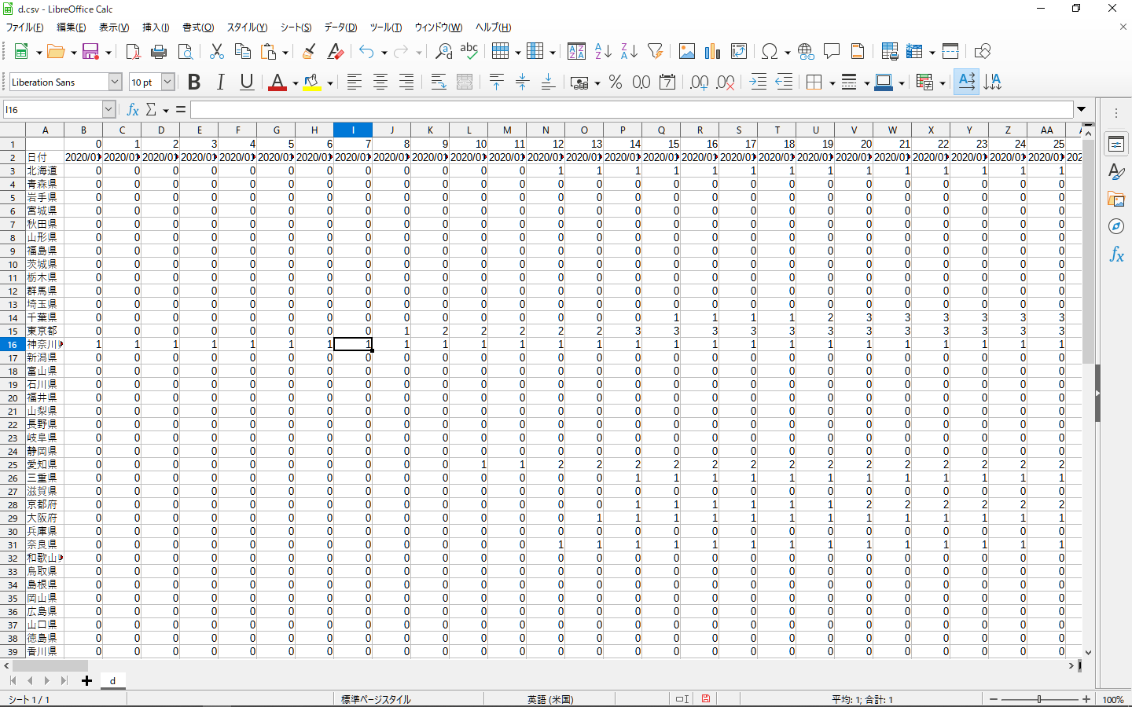Click vertical scrollbar thumb

point(1088,251)
